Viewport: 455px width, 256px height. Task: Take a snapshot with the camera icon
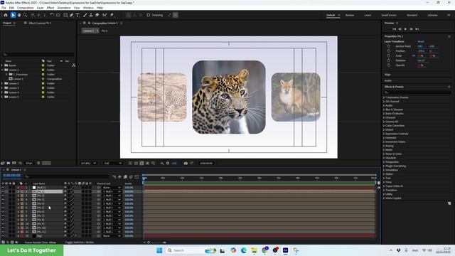click(x=186, y=163)
